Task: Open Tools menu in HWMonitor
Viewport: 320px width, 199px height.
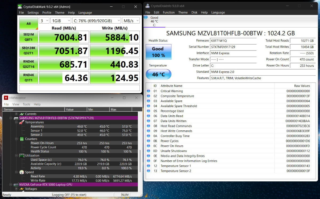Action: tap(26, 104)
